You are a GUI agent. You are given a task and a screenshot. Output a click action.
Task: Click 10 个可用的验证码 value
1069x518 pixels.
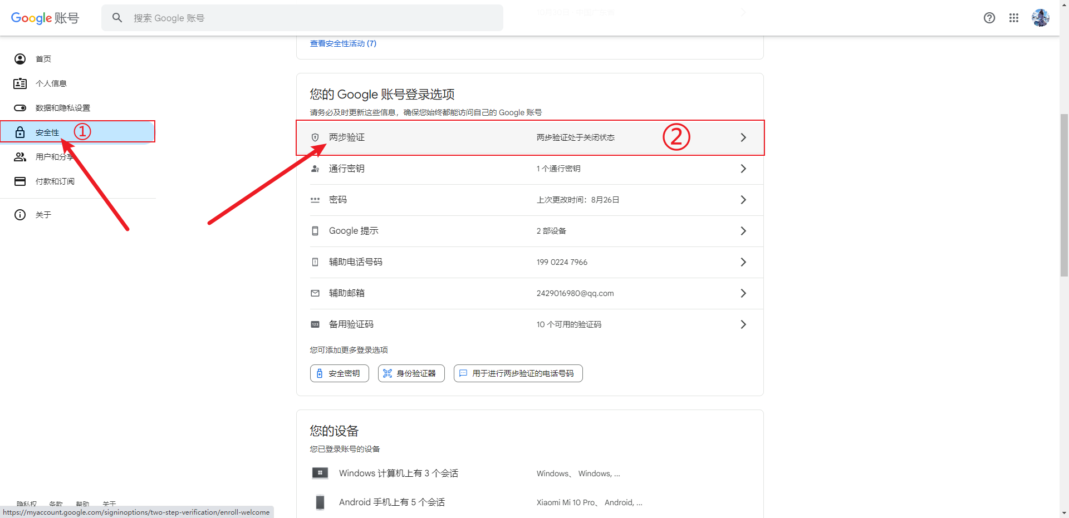coord(569,324)
